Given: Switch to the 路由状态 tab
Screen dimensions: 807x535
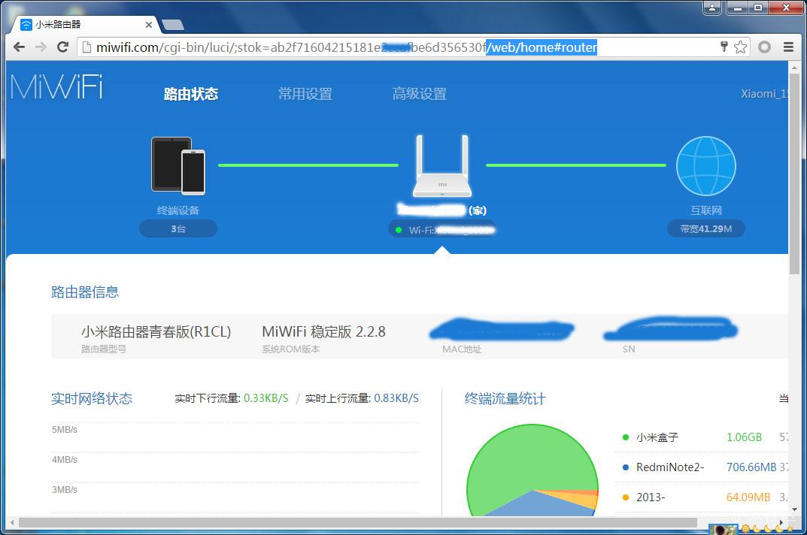Looking at the screenshot, I should (191, 94).
